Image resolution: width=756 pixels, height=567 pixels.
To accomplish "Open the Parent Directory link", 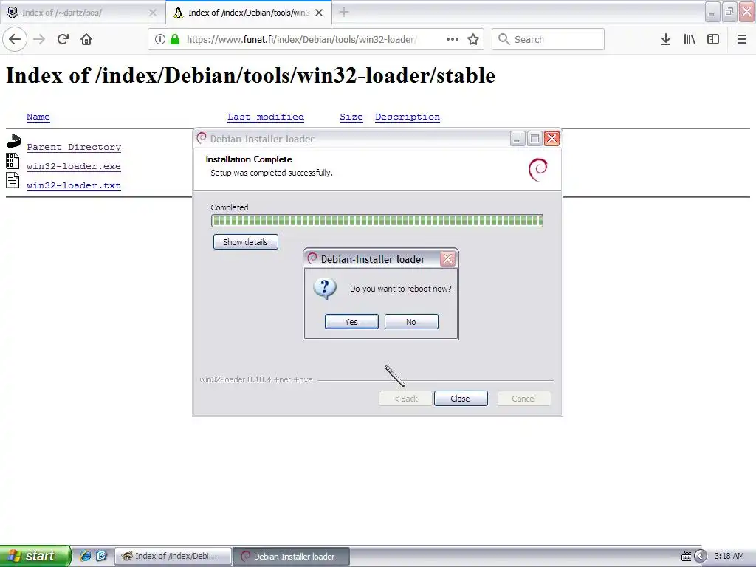I will [74, 147].
